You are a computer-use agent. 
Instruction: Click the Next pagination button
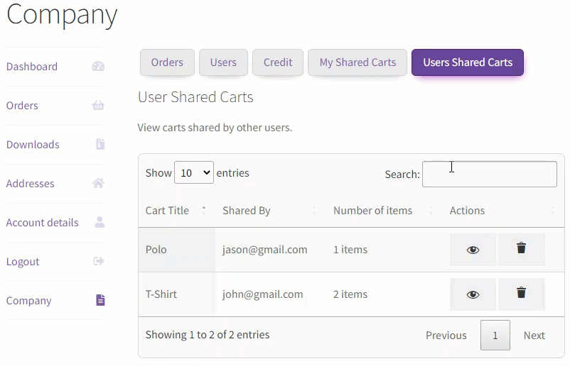click(534, 335)
